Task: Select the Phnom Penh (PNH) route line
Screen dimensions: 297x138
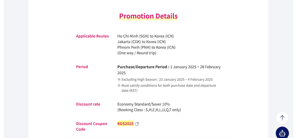Action: tap(146, 47)
